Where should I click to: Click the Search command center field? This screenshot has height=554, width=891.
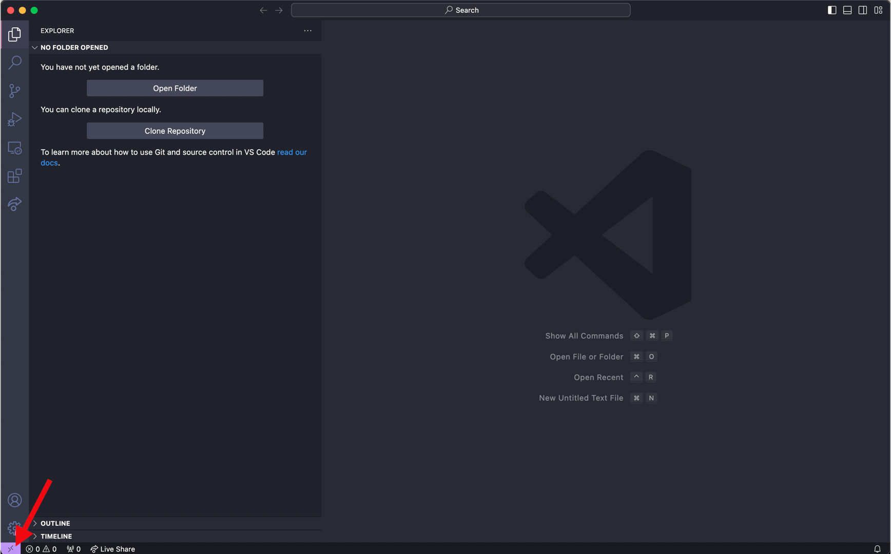pos(460,10)
